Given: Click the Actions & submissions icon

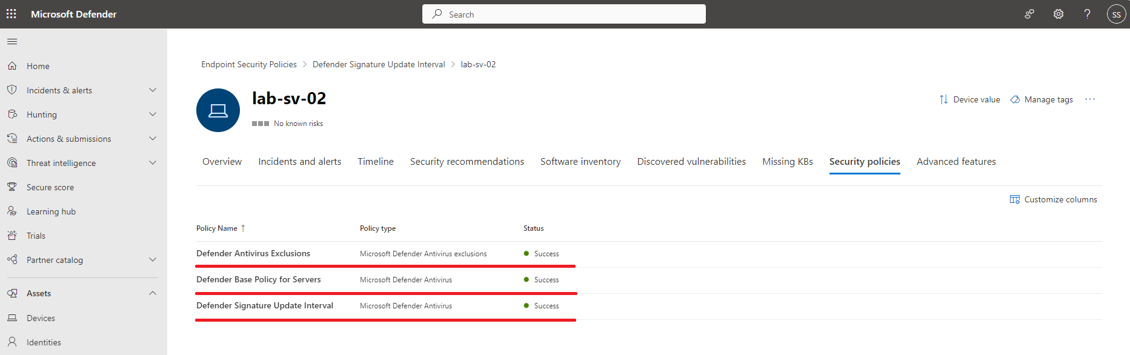Looking at the screenshot, I should [12, 138].
